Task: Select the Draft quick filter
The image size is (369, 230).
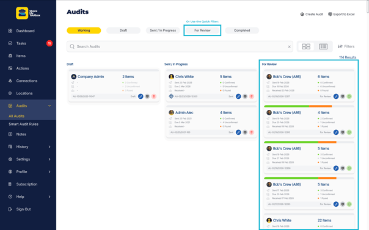Action: [x=123, y=31]
